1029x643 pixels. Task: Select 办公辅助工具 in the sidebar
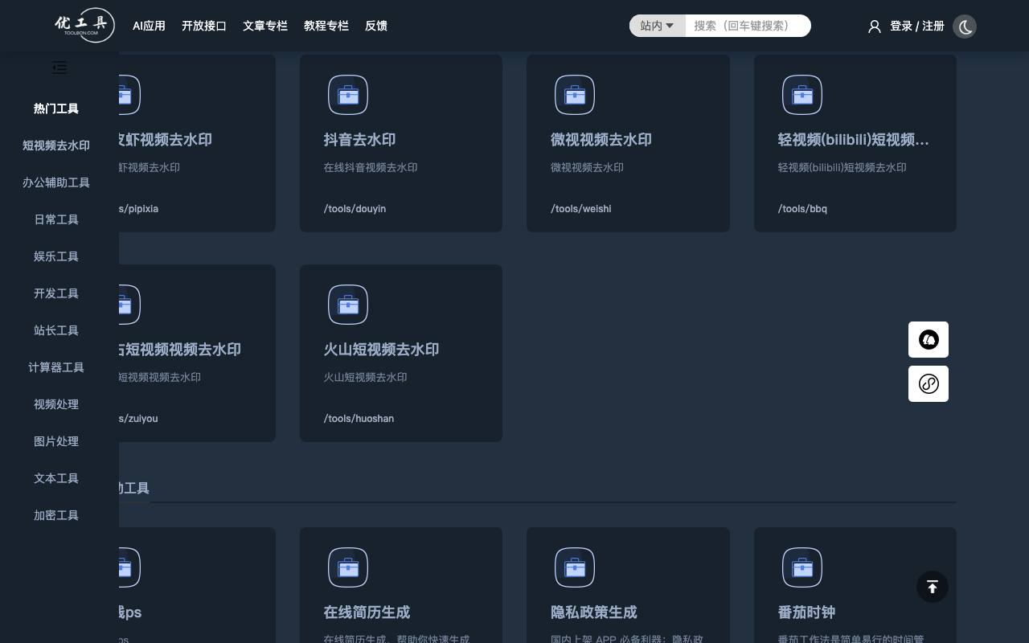pyautogui.click(x=56, y=182)
